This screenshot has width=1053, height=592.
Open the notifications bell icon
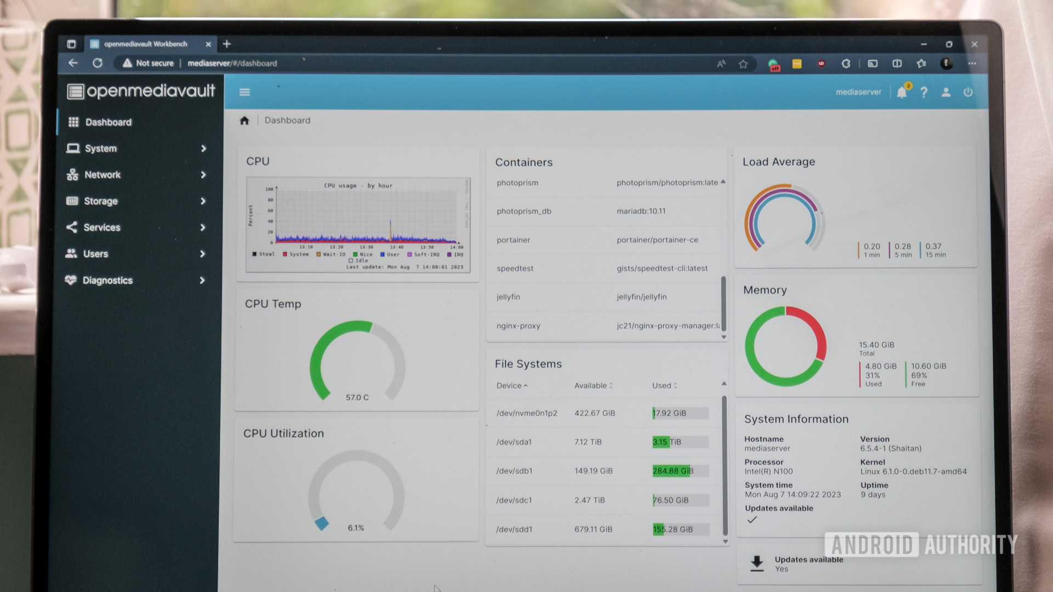902,92
